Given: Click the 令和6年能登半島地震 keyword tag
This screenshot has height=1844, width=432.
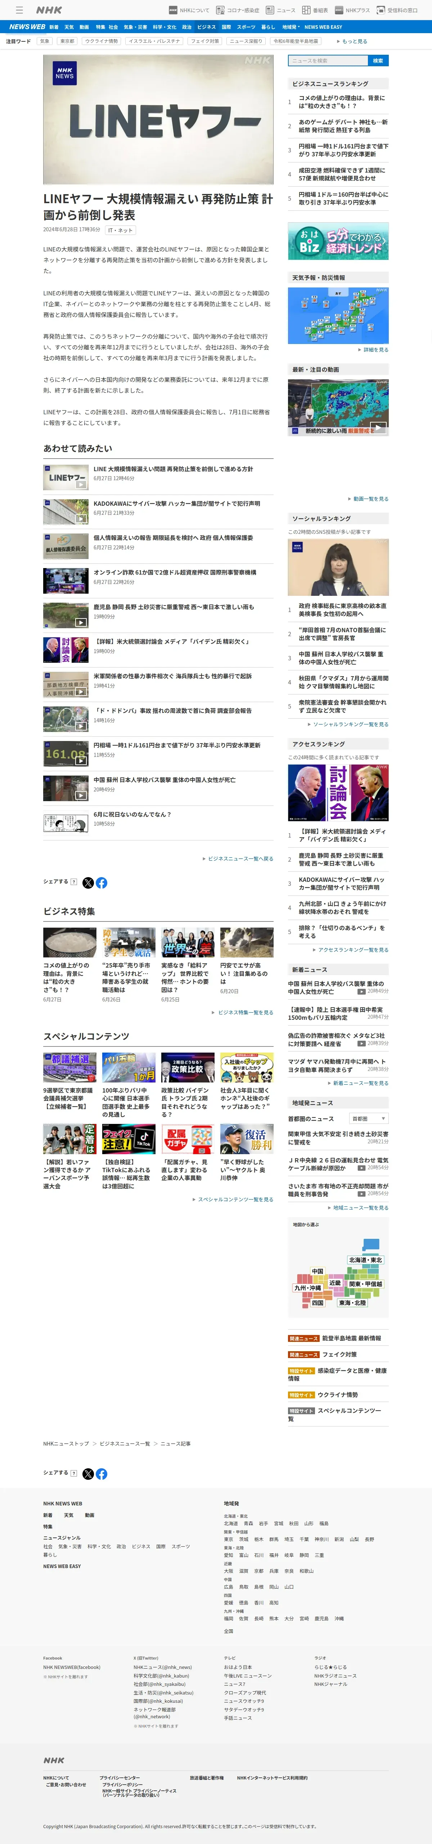Looking at the screenshot, I should tap(296, 41).
